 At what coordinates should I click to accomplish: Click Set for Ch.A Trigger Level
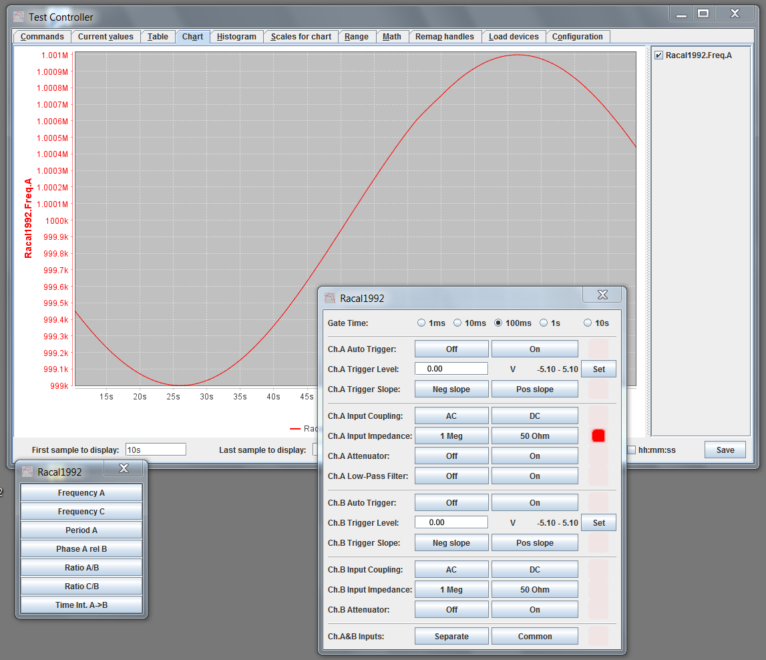(x=598, y=369)
